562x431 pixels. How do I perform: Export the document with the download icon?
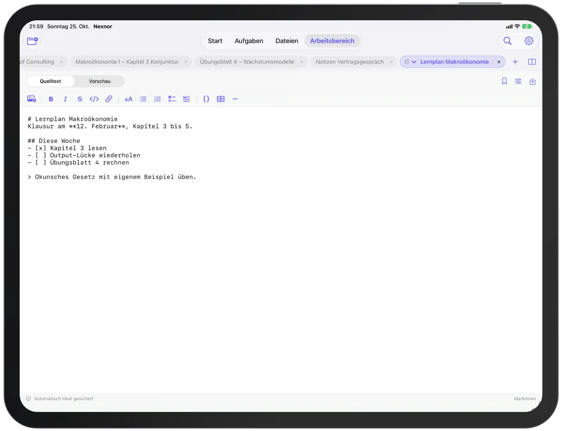tap(533, 81)
